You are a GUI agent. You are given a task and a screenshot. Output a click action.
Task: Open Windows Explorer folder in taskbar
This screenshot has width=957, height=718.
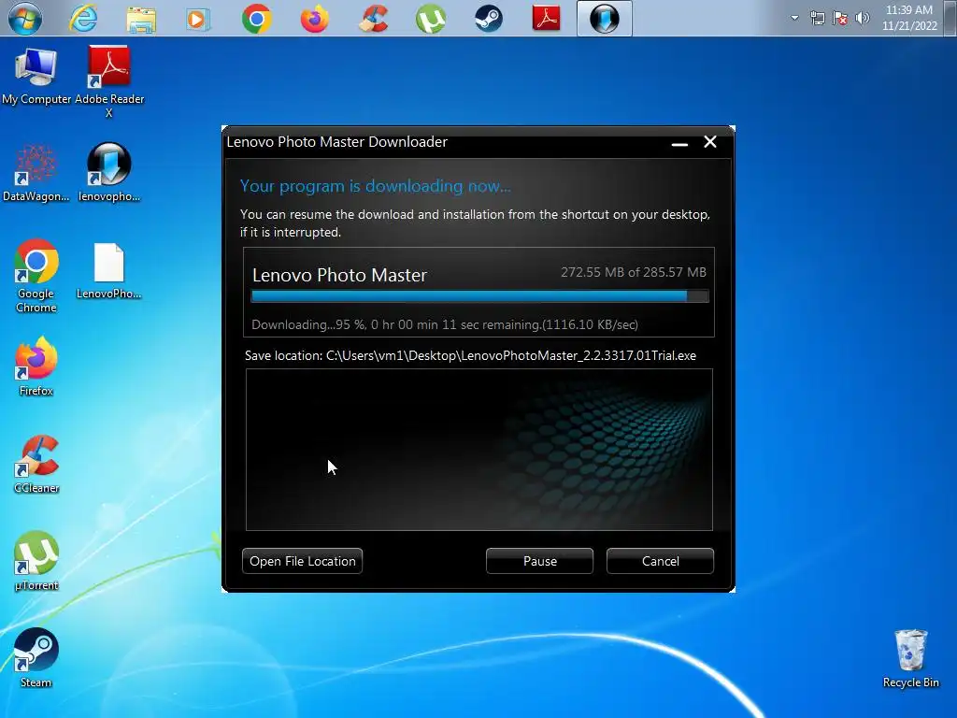141,19
